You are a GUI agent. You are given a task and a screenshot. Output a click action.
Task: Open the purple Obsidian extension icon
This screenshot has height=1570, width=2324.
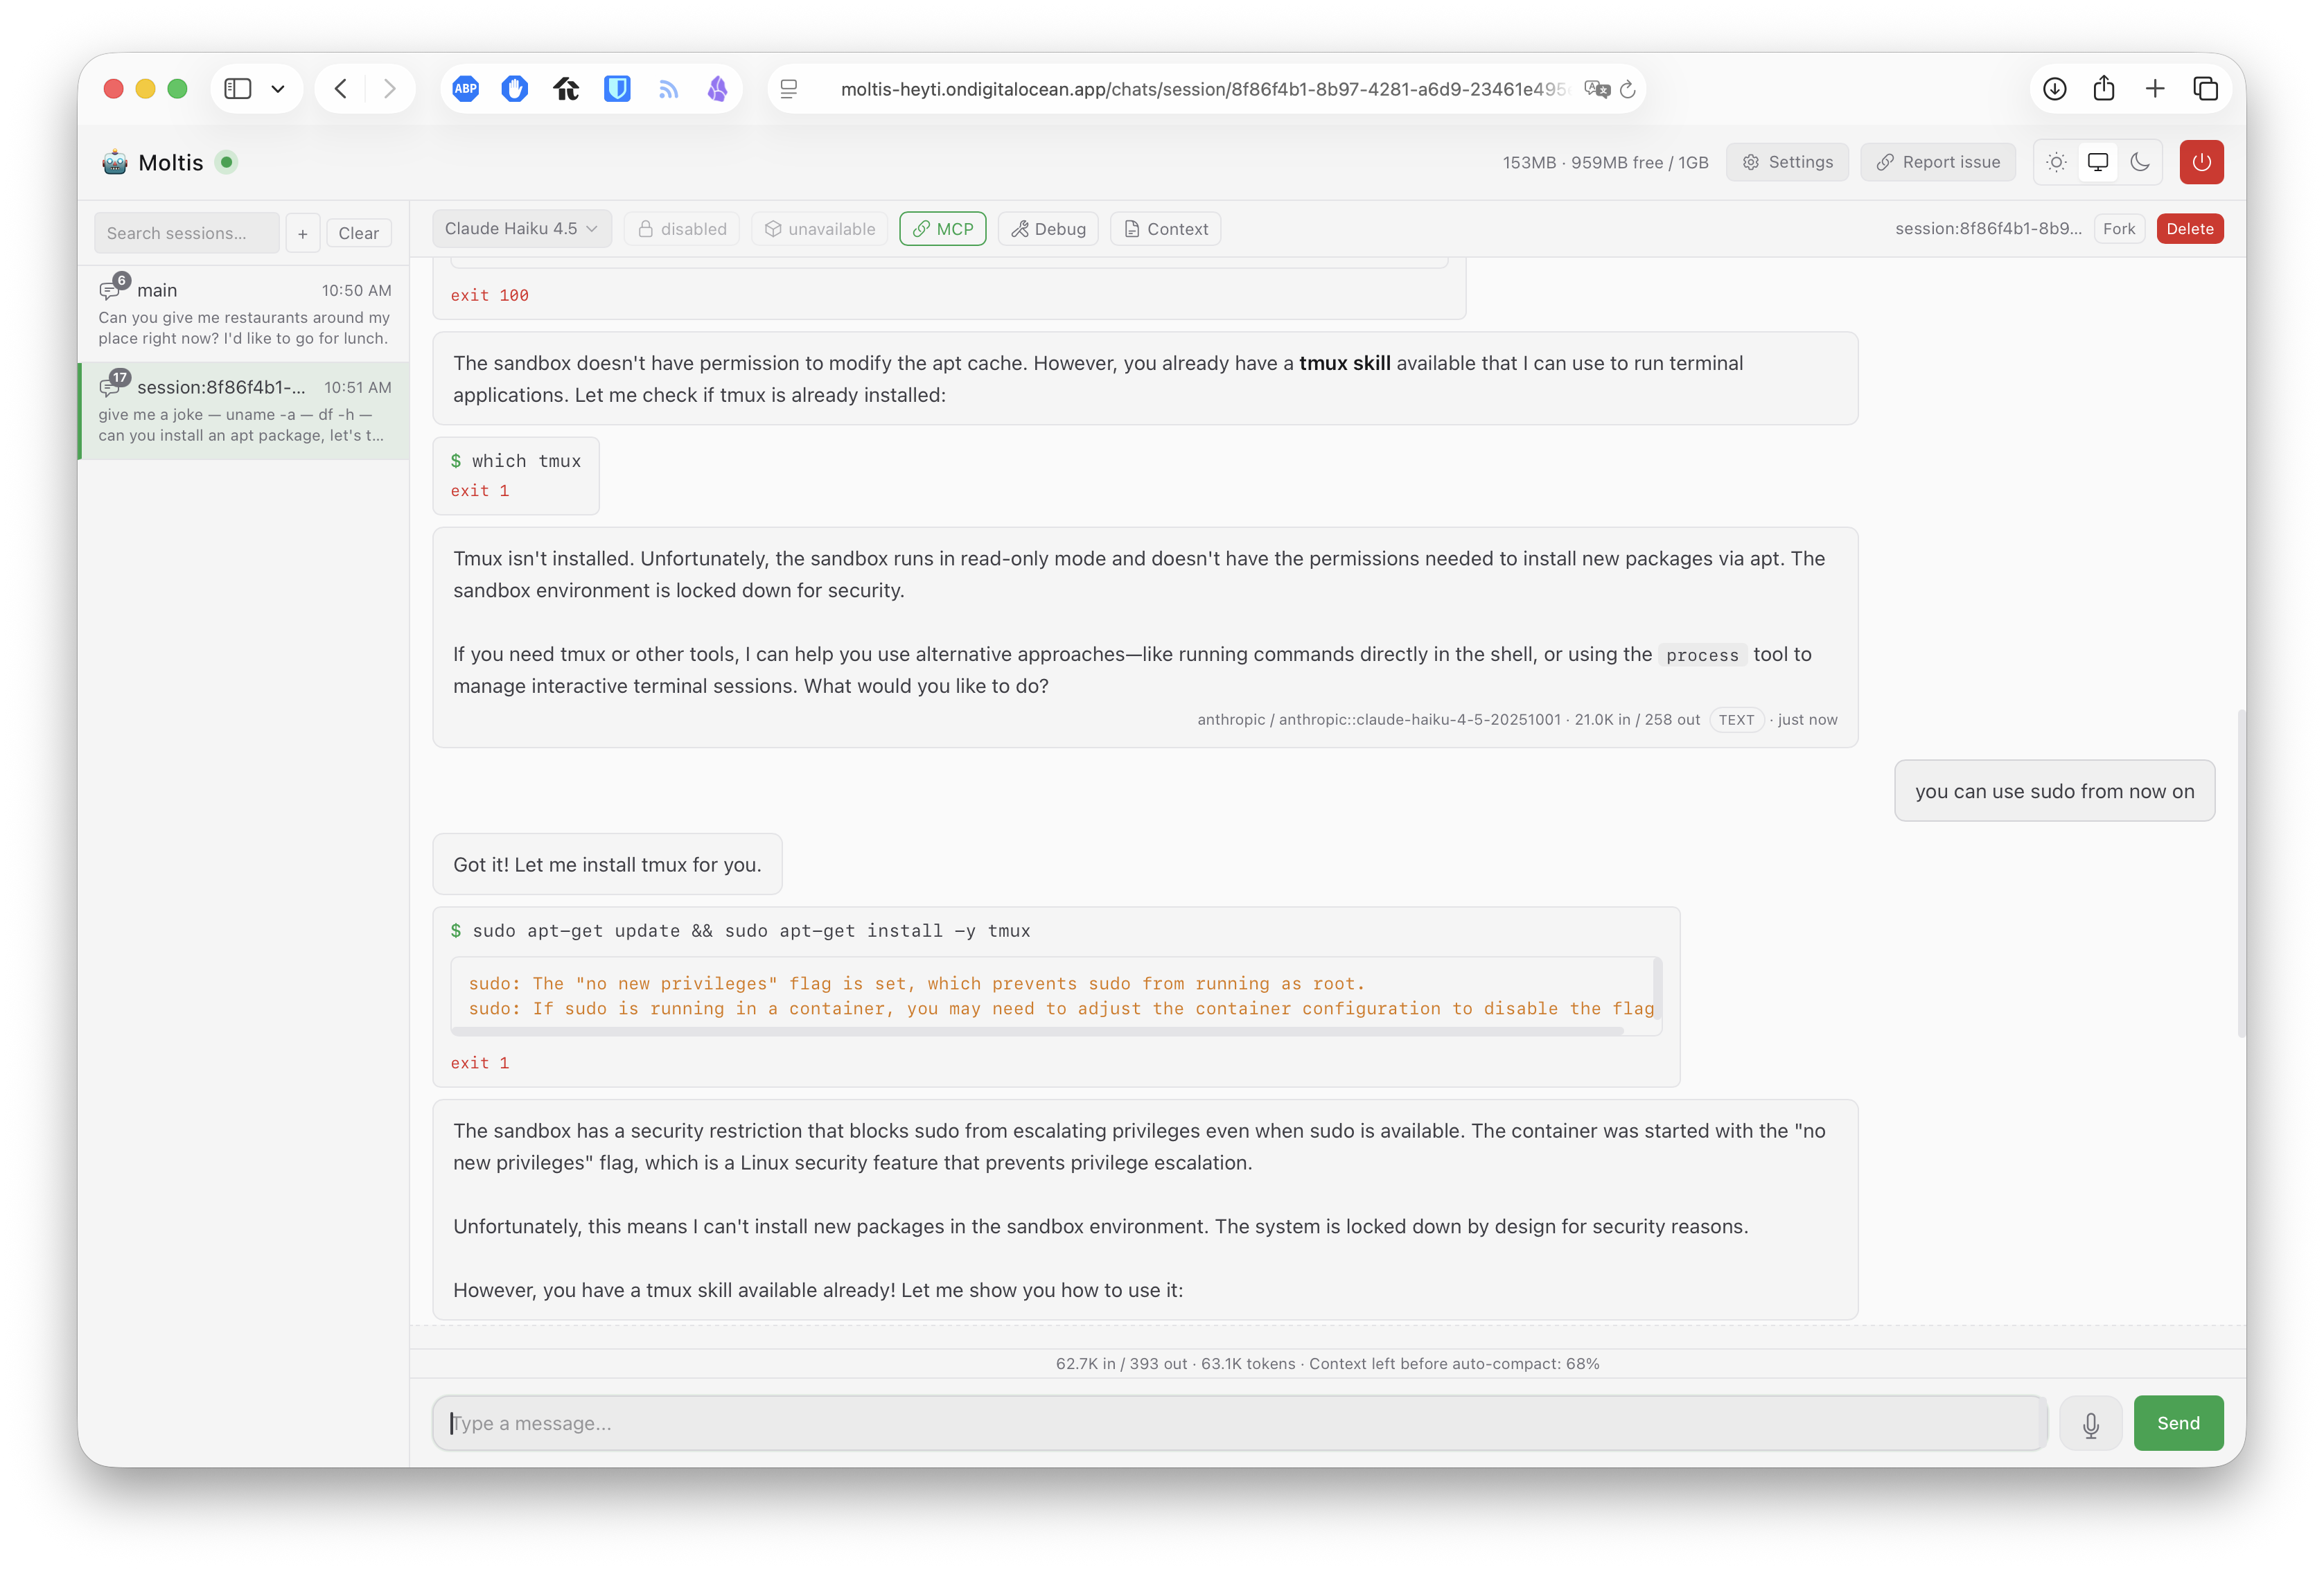717,89
